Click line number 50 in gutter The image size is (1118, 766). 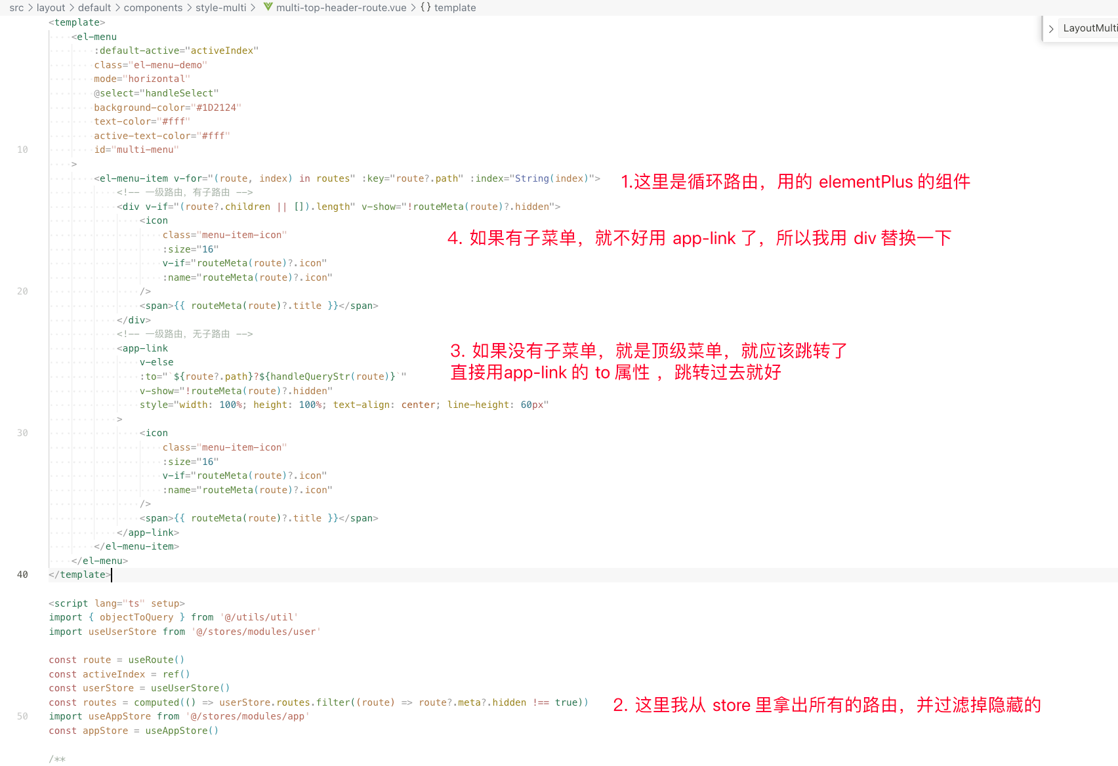pos(22,716)
